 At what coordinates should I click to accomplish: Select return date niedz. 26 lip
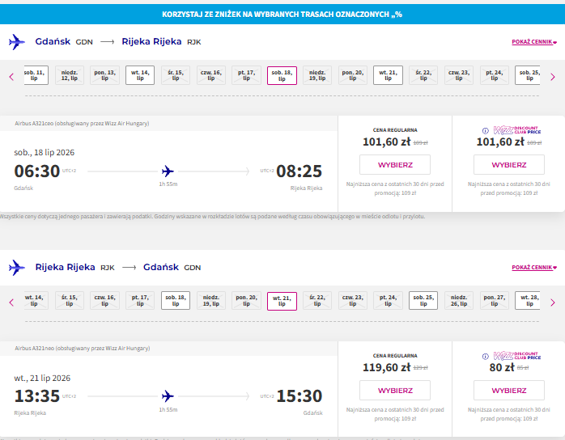[459, 301]
